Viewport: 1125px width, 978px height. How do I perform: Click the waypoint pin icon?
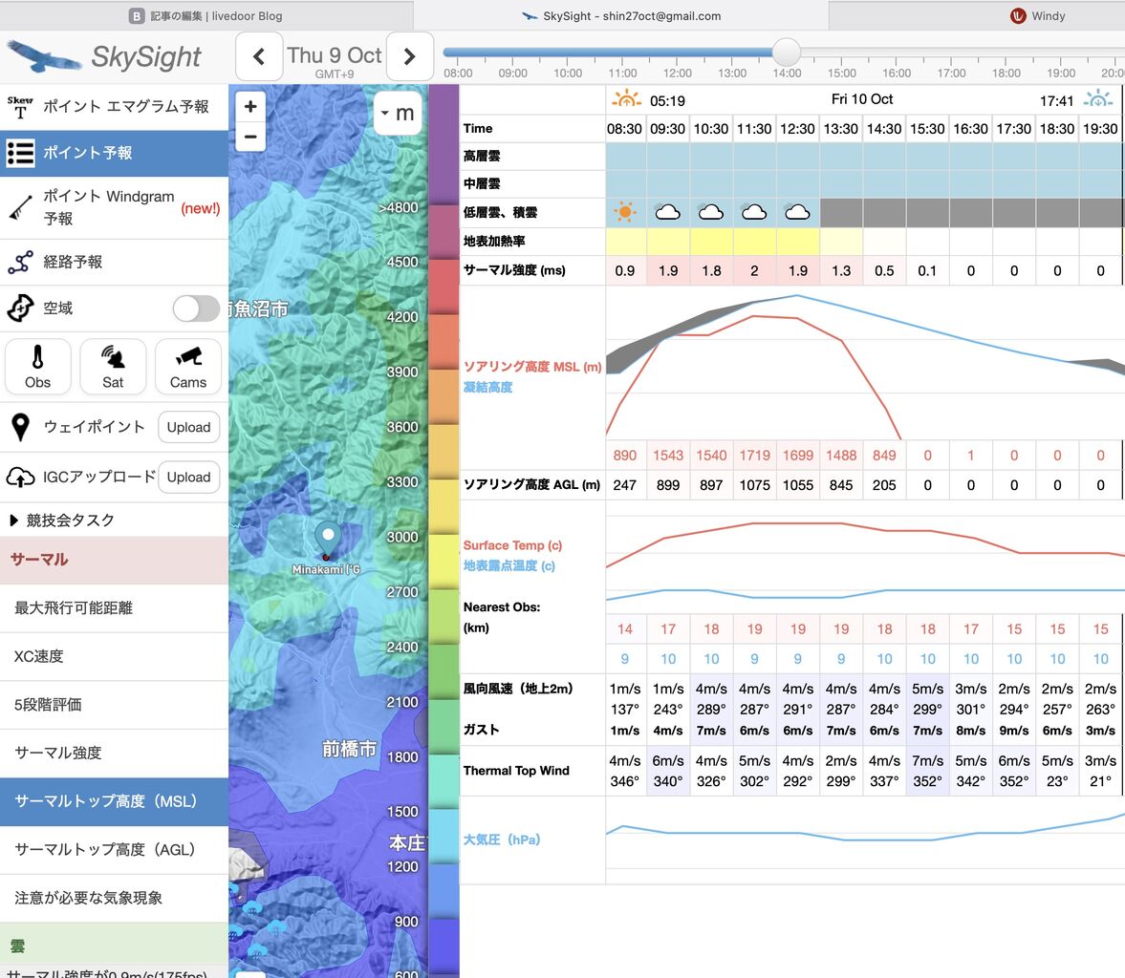pos(21,427)
